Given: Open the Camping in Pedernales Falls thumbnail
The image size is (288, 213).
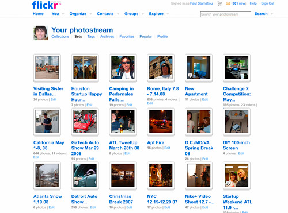Looking at the screenshot, I should [x=123, y=68].
